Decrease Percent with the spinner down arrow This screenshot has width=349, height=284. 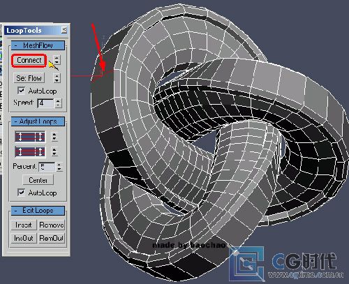click(x=59, y=169)
